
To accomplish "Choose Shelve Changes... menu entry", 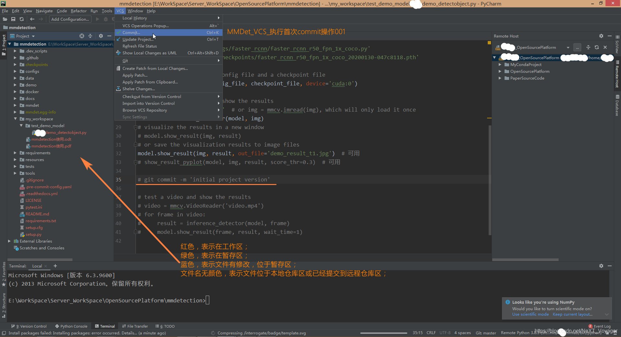I will 168,89.
